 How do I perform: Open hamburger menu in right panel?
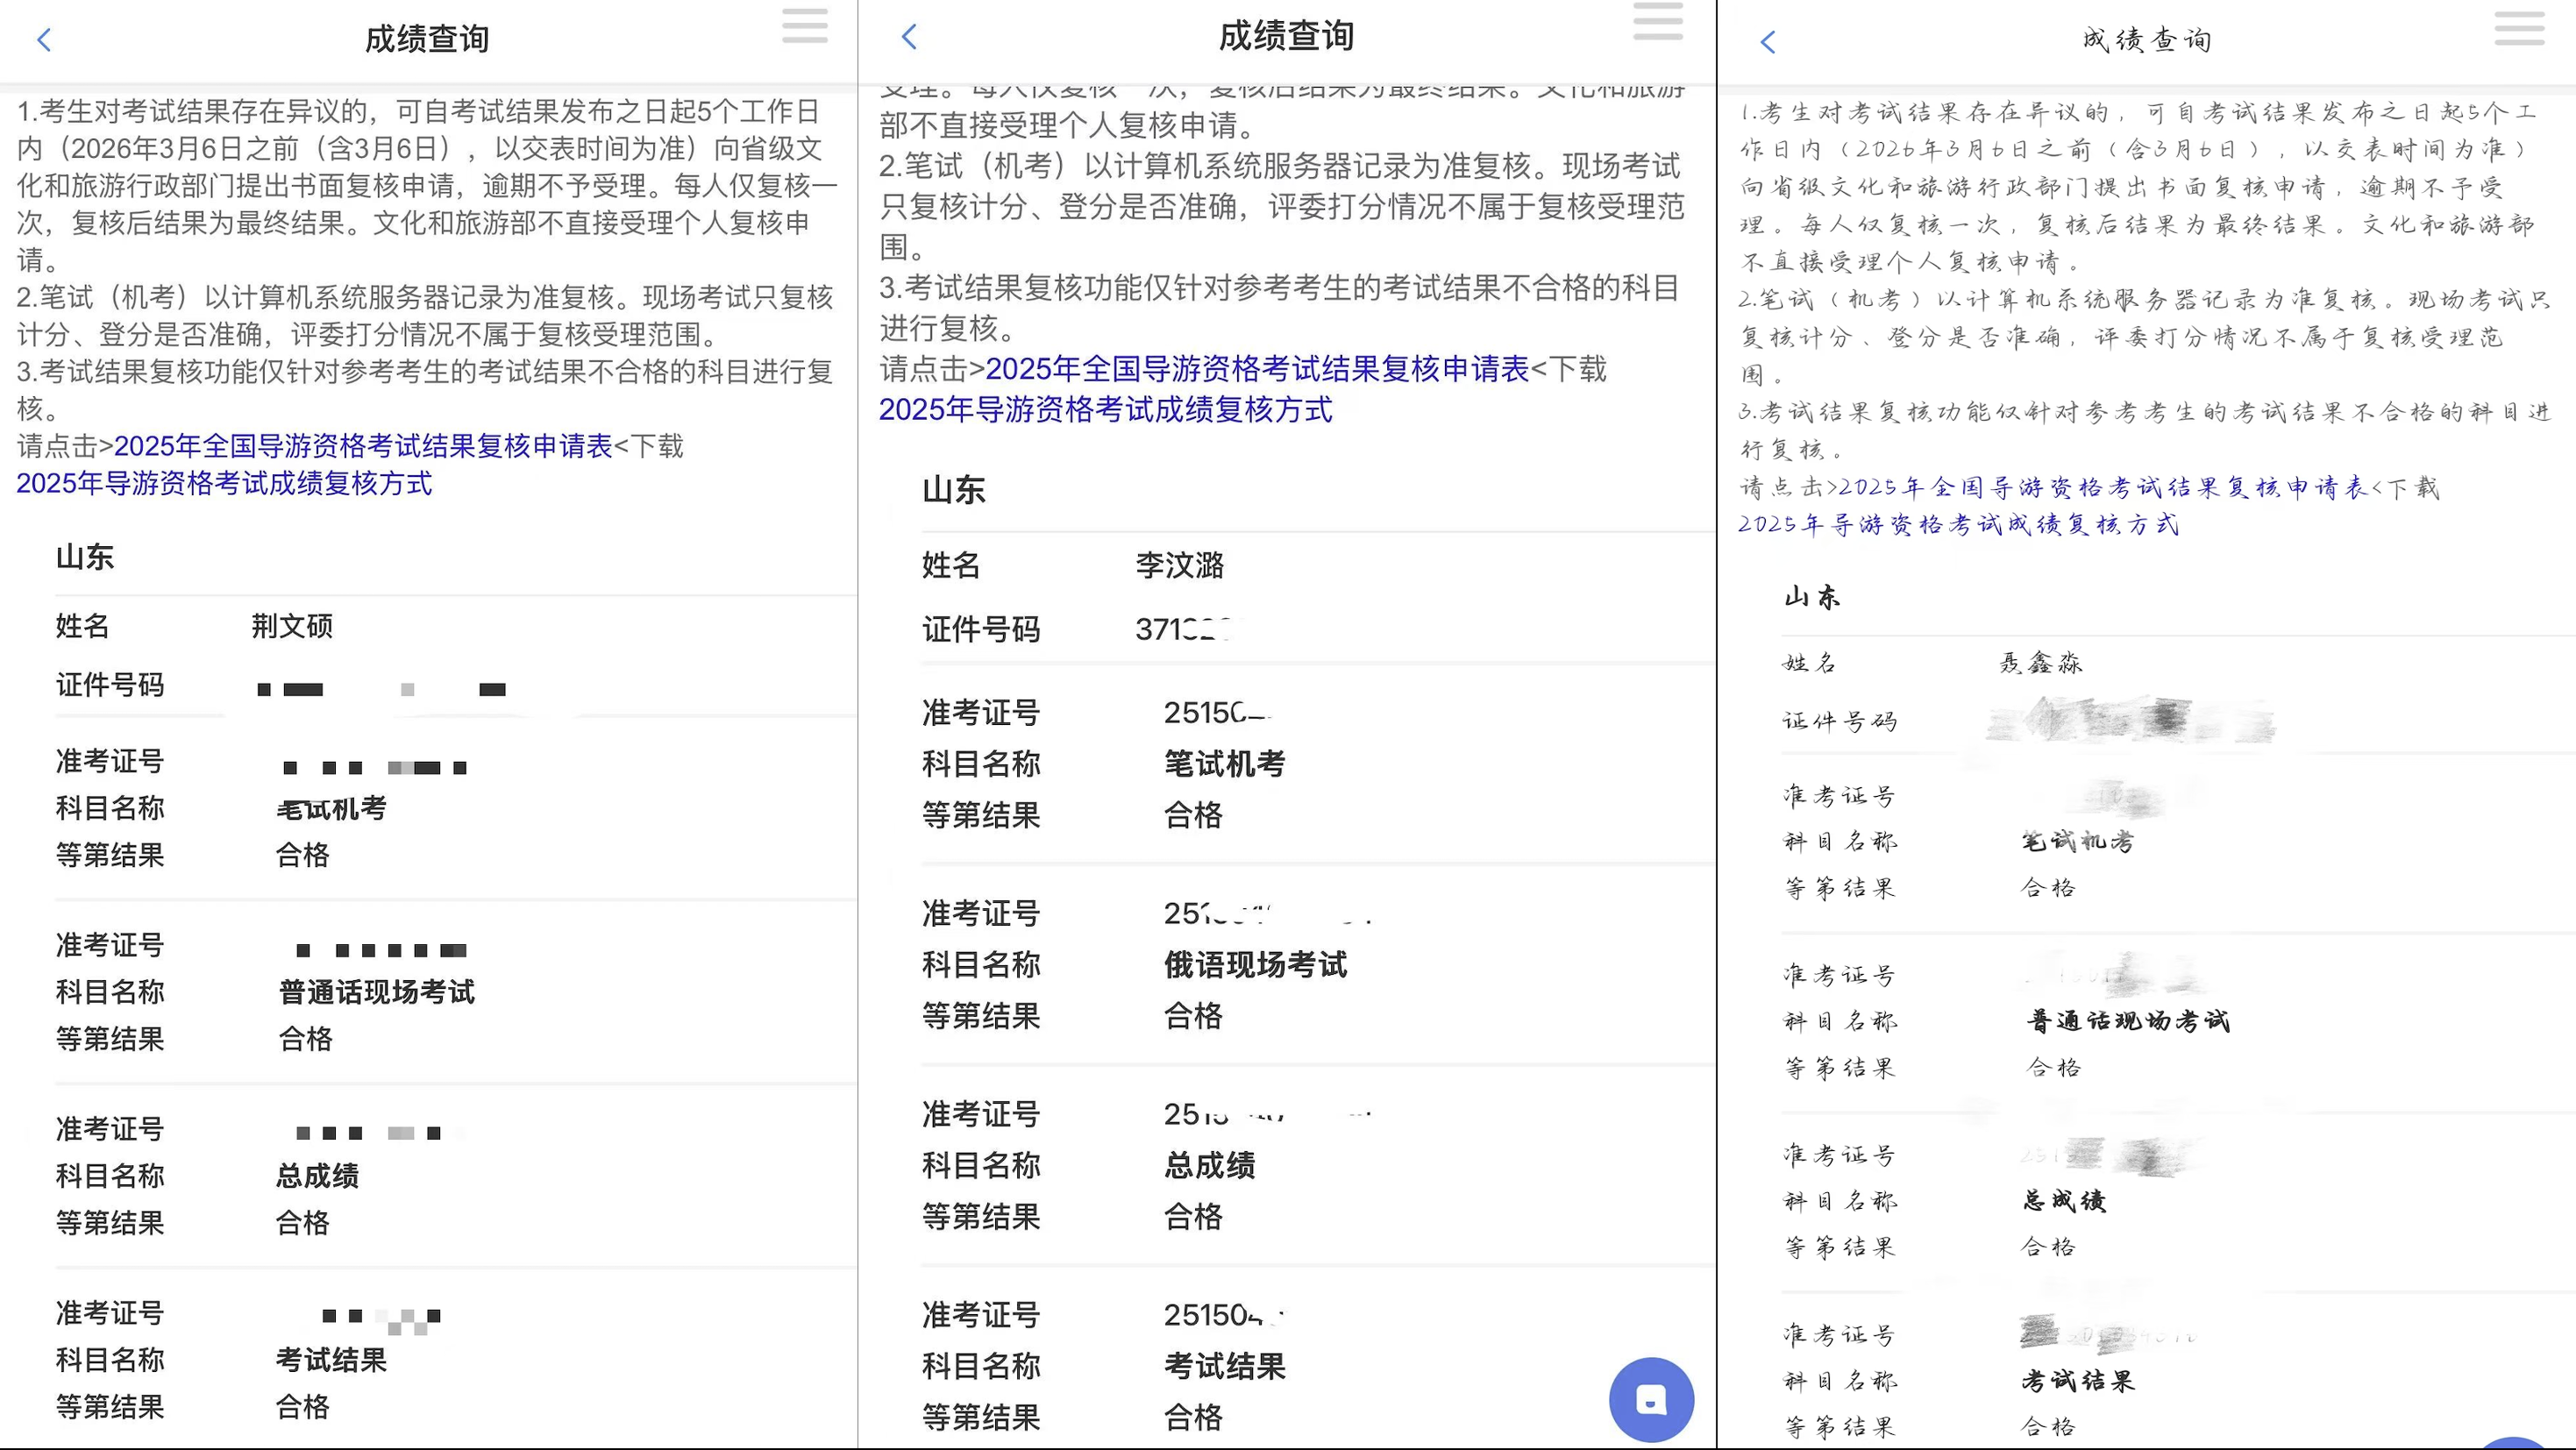coord(2519,28)
